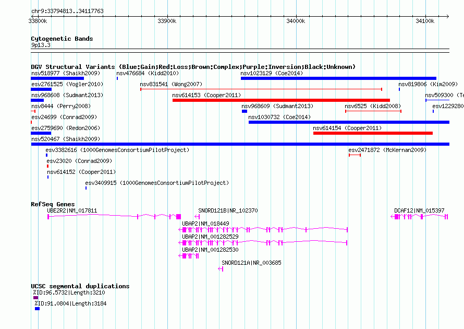Click the long blue bar under nsv520467

(240, 144)
